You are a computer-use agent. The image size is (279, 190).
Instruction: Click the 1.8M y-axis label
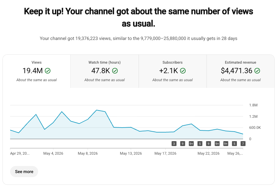pos(253,105)
